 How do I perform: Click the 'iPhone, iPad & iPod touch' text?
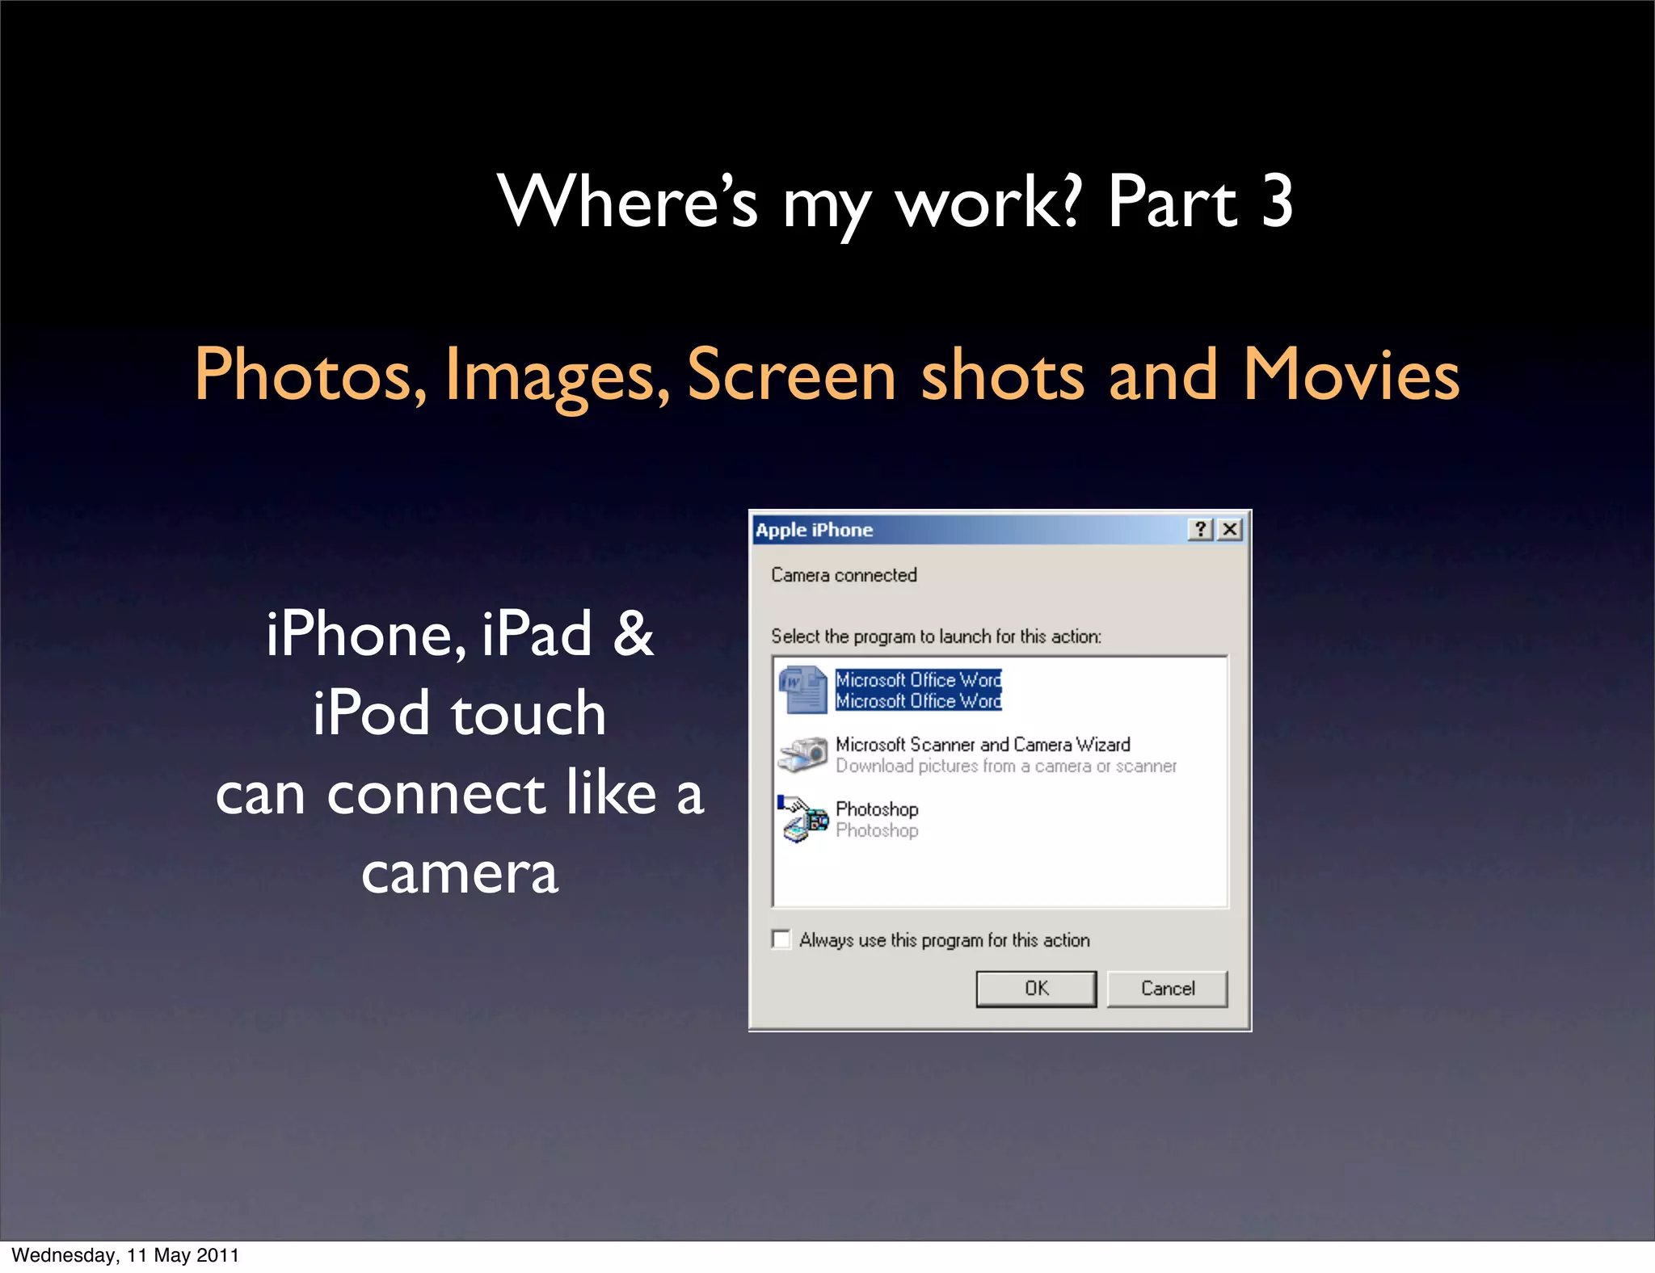pyautogui.click(x=460, y=673)
